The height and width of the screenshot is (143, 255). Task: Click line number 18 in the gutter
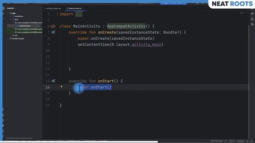[47, 99]
